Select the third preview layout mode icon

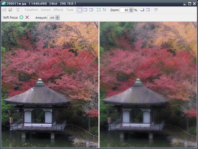pos(91,10)
